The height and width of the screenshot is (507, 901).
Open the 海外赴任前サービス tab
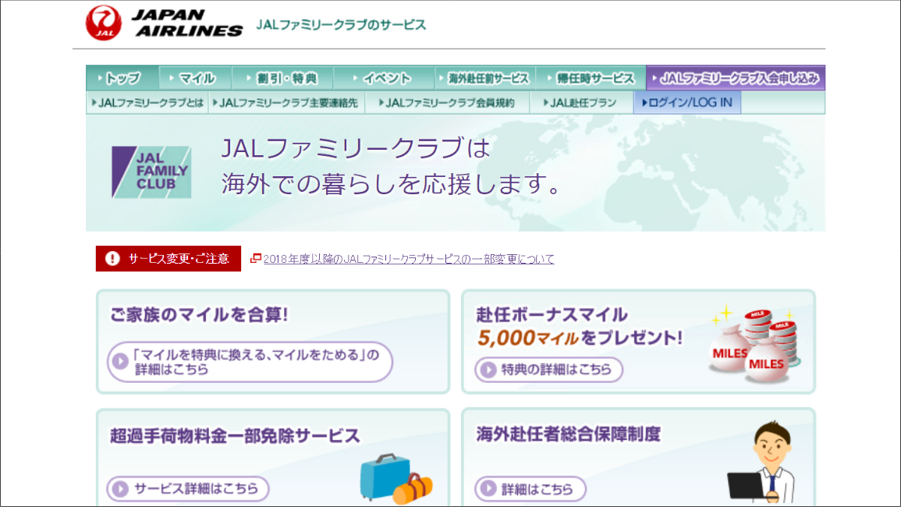click(x=485, y=77)
